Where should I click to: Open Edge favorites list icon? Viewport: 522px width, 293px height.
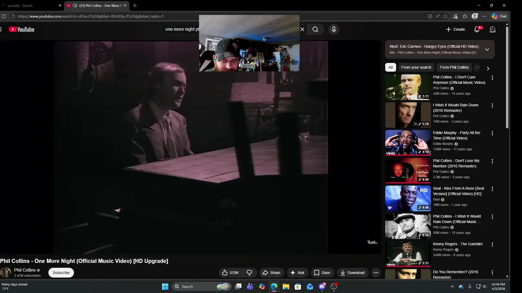(x=465, y=16)
